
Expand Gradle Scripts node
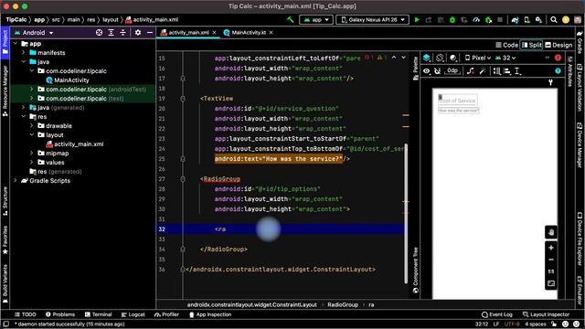tap(16, 181)
